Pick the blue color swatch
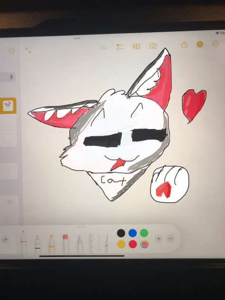225x300 pixels. pyautogui.click(x=132, y=233)
